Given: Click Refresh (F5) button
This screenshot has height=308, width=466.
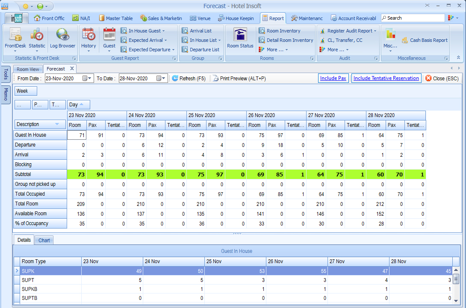Looking at the screenshot, I should [x=189, y=79].
